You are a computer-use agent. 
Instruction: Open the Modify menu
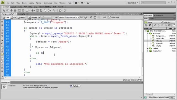click(x=31, y=3)
